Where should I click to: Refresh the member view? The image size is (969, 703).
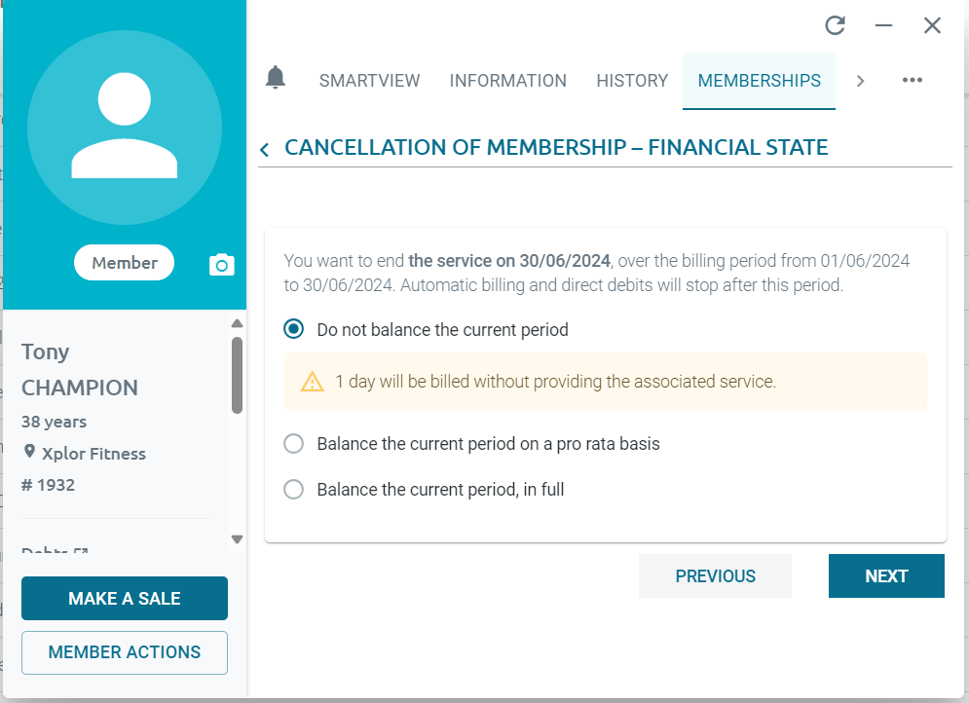tap(835, 25)
